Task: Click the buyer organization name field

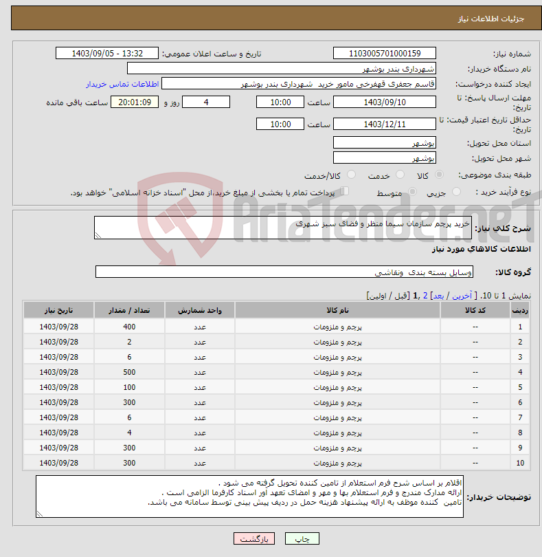Action: [x=282, y=69]
